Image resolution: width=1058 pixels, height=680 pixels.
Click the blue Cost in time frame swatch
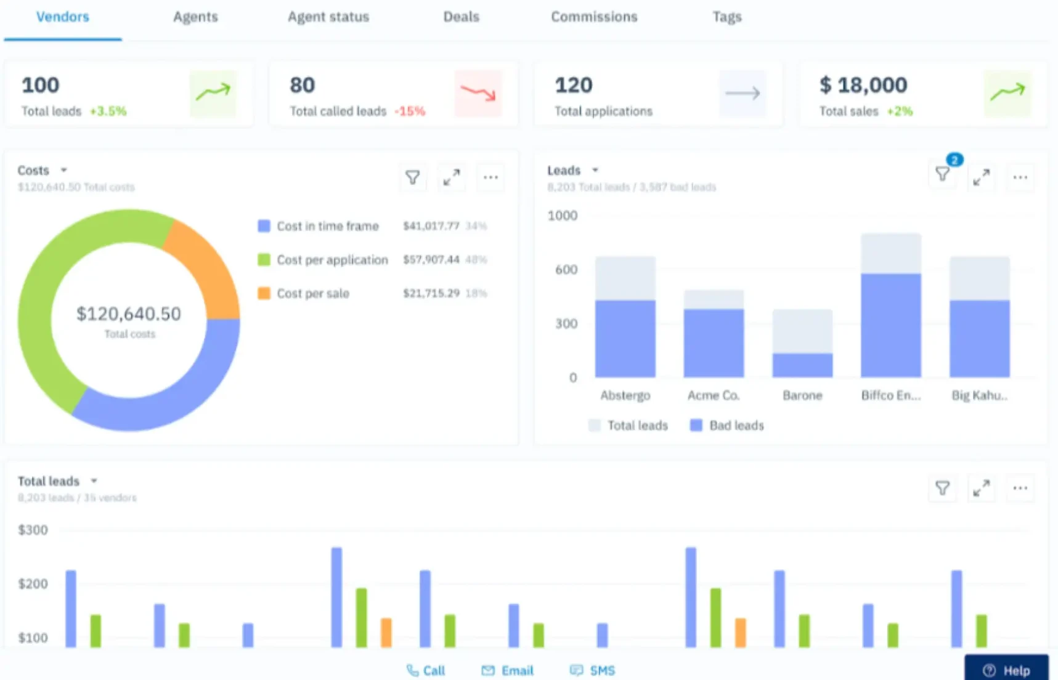click(264, 226)
